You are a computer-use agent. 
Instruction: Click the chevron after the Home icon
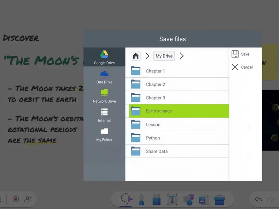point(147,56)
